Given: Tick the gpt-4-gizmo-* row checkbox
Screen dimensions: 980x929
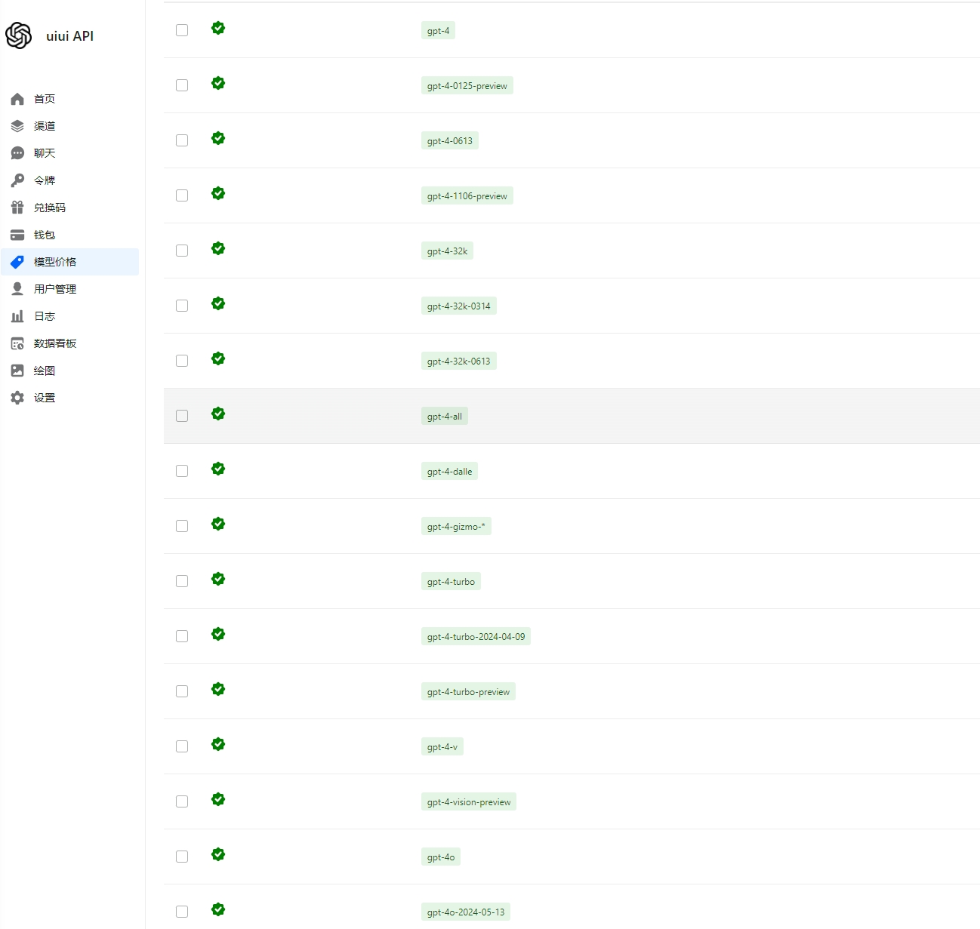Looking at the screenshot, I should click(x=182, y=526).
